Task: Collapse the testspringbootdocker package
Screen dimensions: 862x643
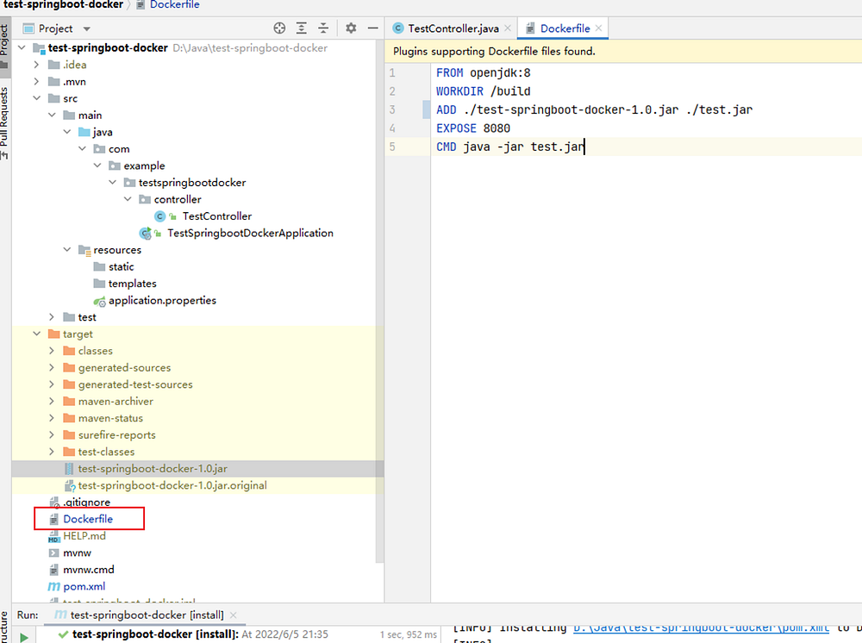Action: coord(112,183)
